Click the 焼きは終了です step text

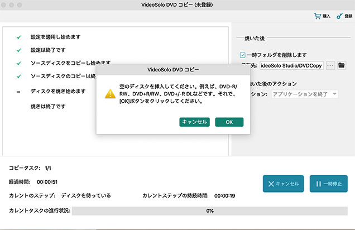[48, 107]
